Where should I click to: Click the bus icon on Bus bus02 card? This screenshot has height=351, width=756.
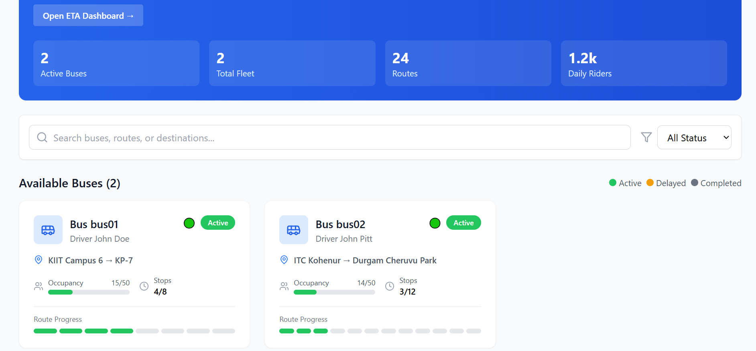tap(294, 230)
